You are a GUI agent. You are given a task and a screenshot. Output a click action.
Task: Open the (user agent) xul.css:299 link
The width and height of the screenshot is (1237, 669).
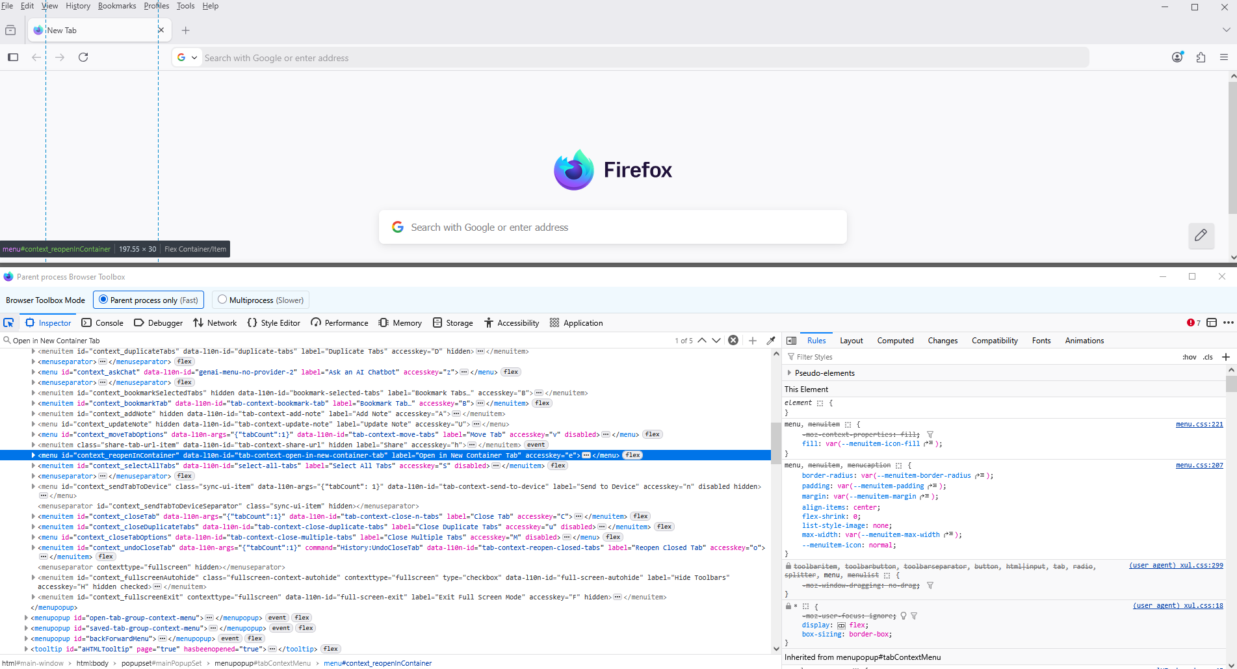[x=1176, y=565]
